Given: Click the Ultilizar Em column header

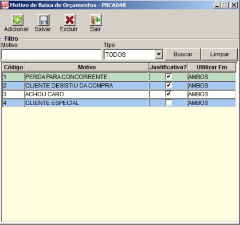Looking at the screenshot, I should (x=212, y=67).
